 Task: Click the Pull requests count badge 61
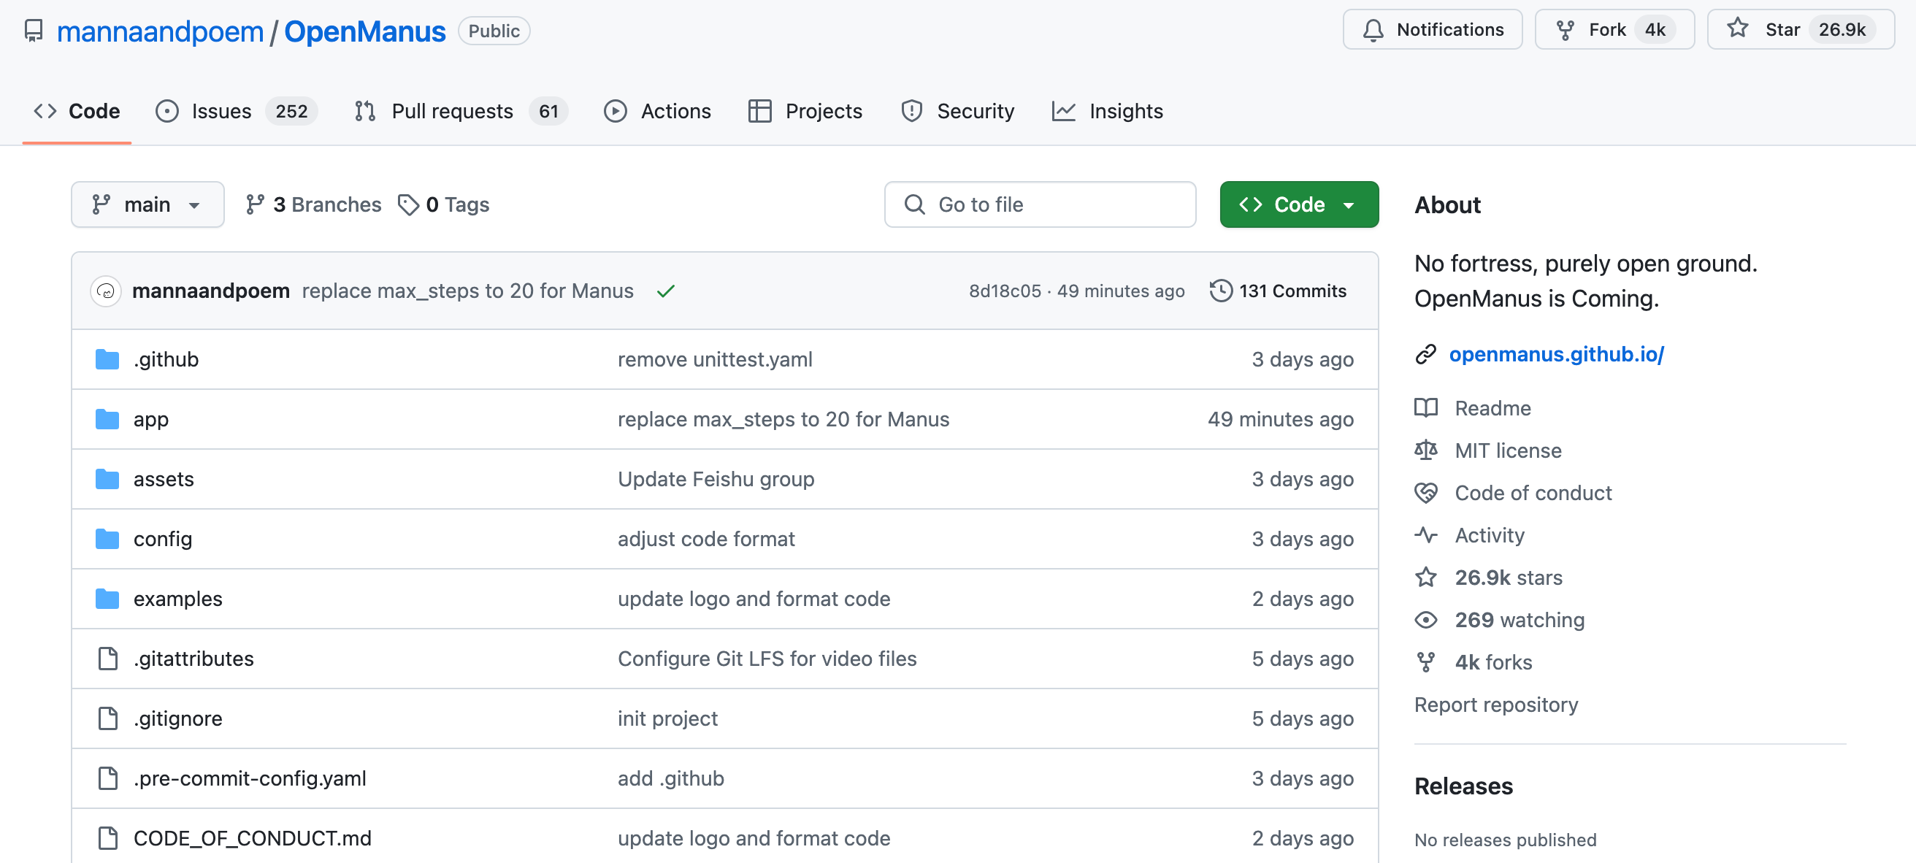548,111
